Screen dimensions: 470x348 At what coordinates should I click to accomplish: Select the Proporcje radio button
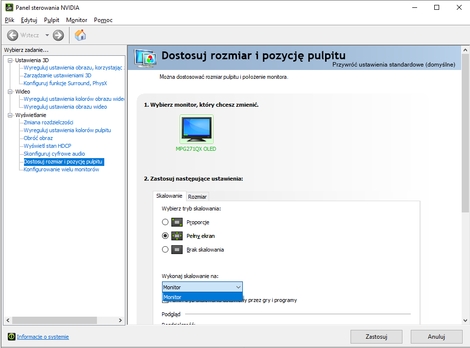coord(165,222)
